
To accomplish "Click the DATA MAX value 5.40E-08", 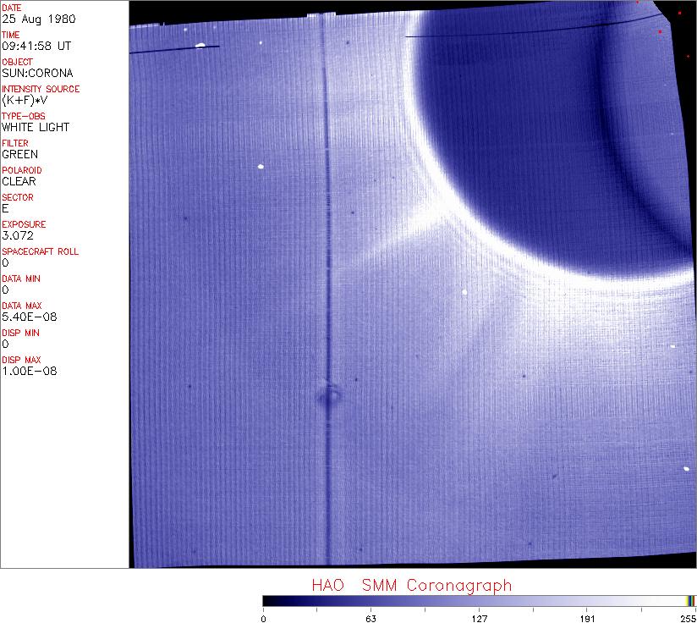I will point(30,317).
